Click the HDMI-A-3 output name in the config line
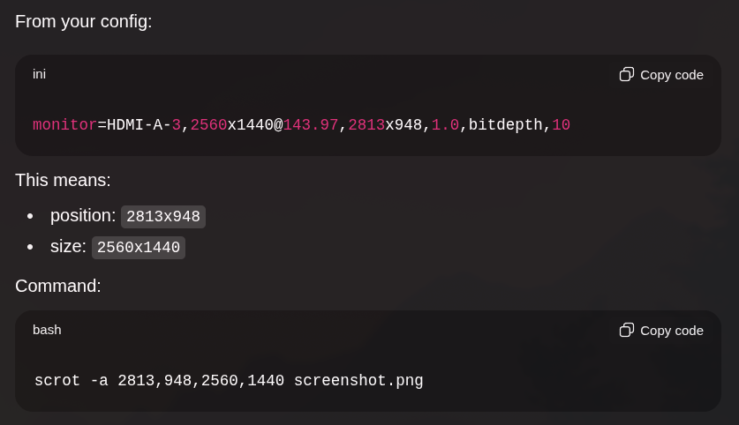 click(144, 124)
